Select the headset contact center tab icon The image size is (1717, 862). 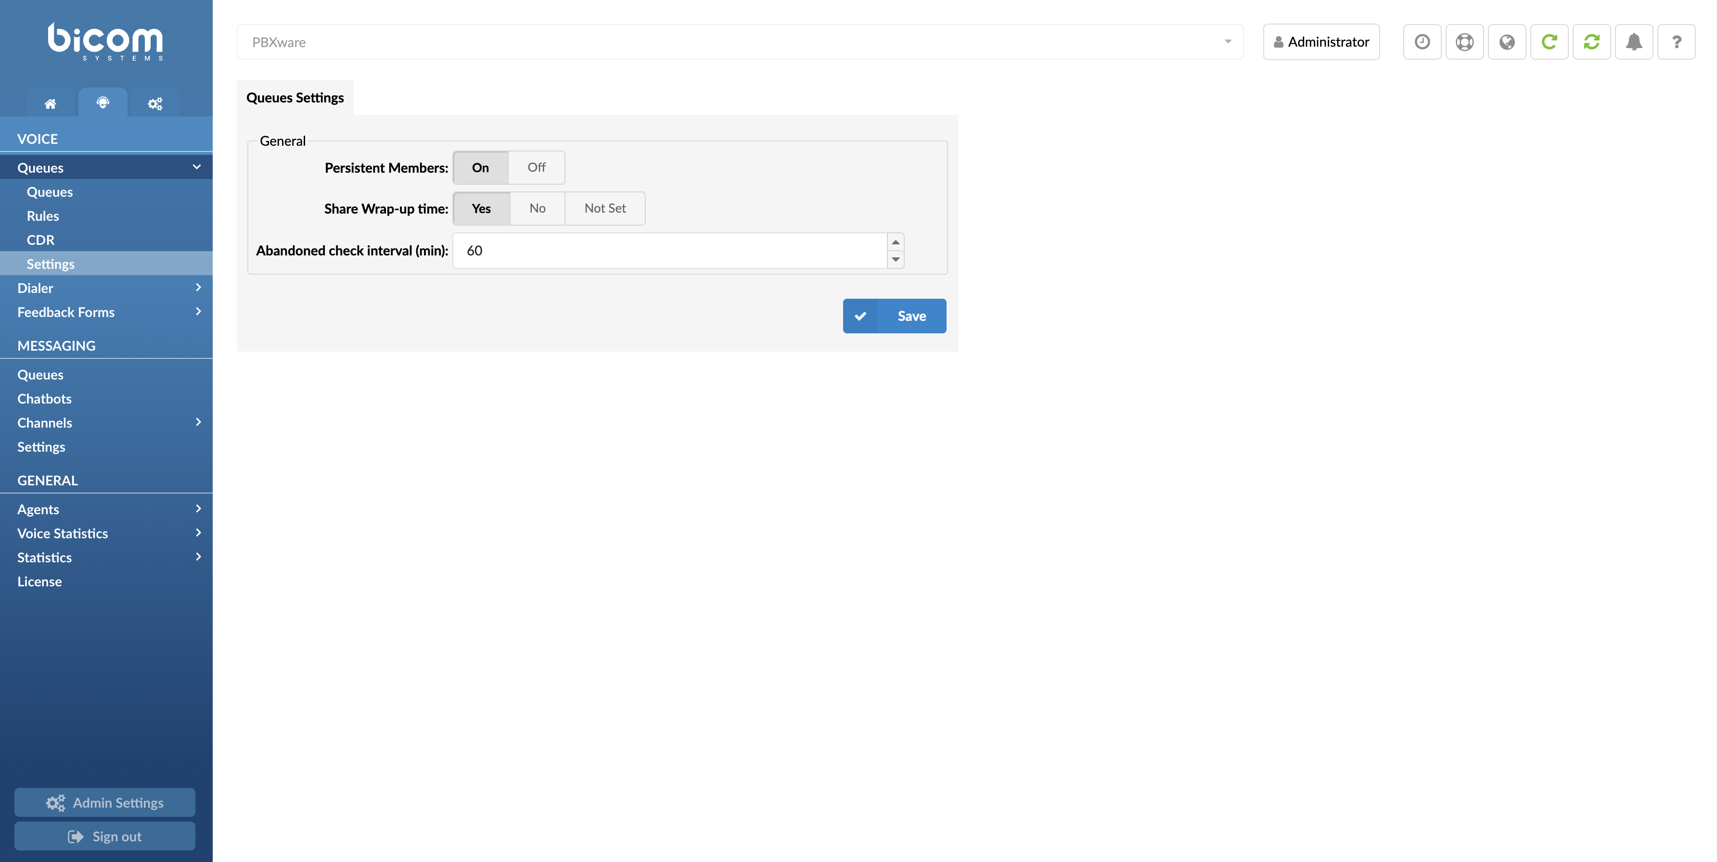(103, 102)
